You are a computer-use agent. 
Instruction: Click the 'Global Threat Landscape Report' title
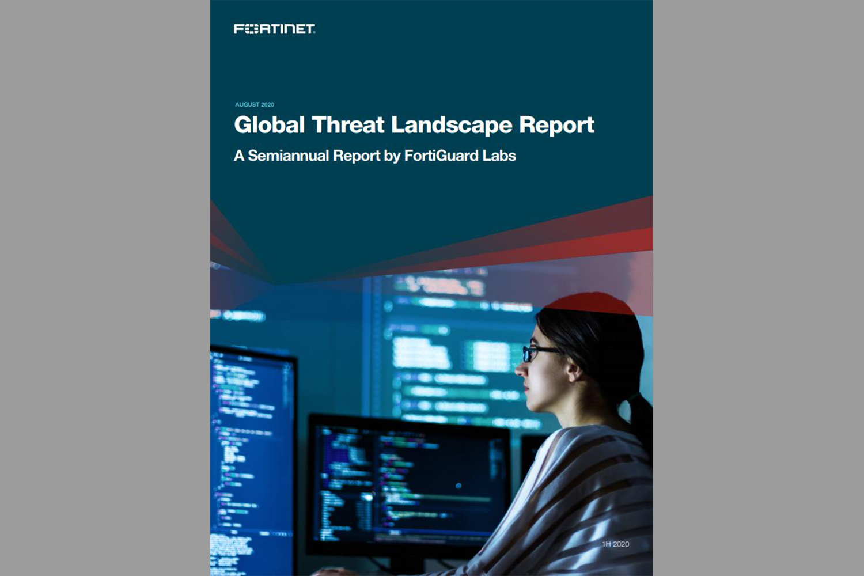pos(414,125)
